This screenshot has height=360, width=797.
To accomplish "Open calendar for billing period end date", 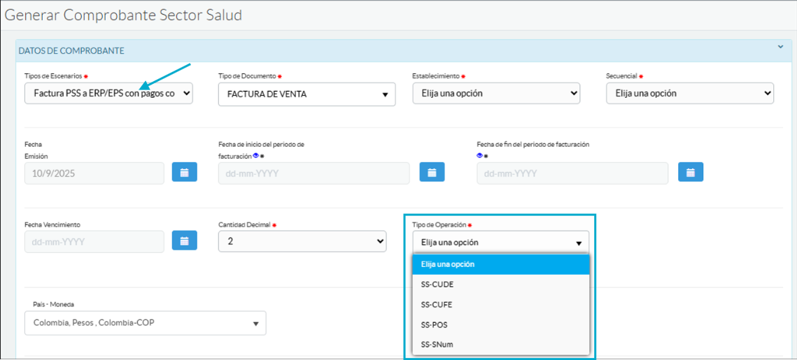I will [690, 173].
